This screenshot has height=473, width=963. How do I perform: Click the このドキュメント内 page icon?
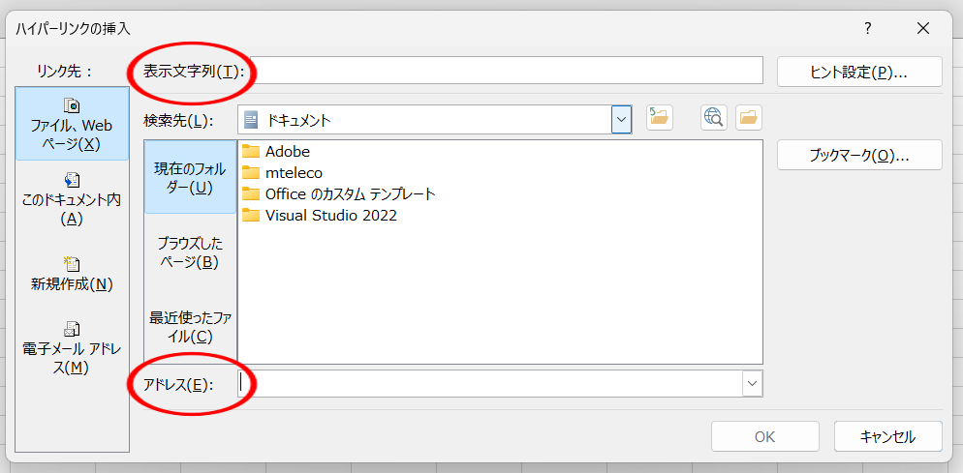(72, 180)
